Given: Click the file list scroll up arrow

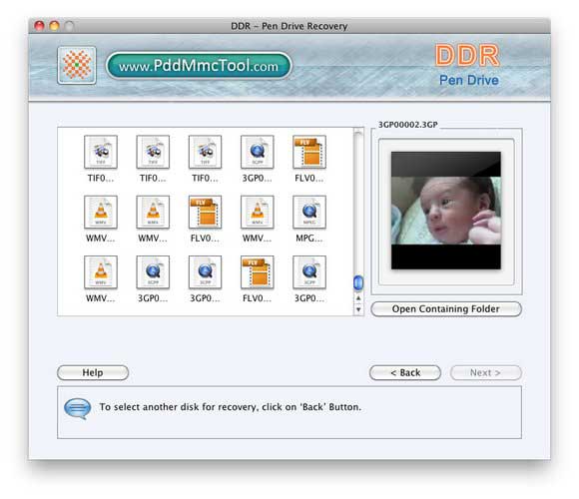Looking at the screenshot, I should pyautogui.click(x=358, y=297).
